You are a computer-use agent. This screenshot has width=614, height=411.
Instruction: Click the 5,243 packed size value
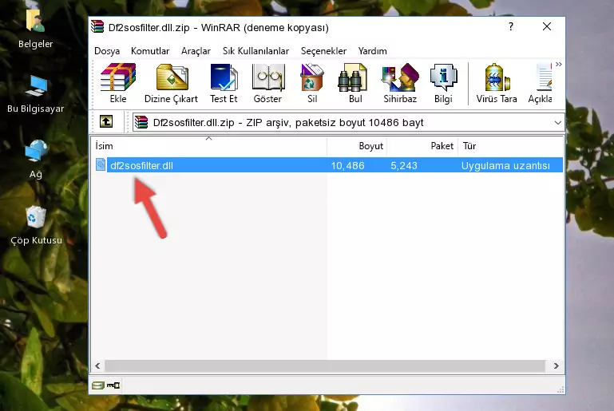pos(404,165)
